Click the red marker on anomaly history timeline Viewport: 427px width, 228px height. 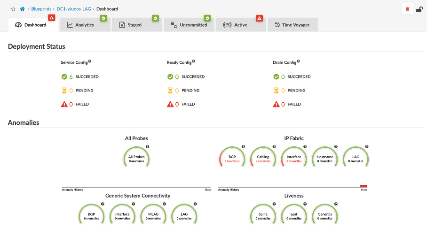tap(363, 186)
